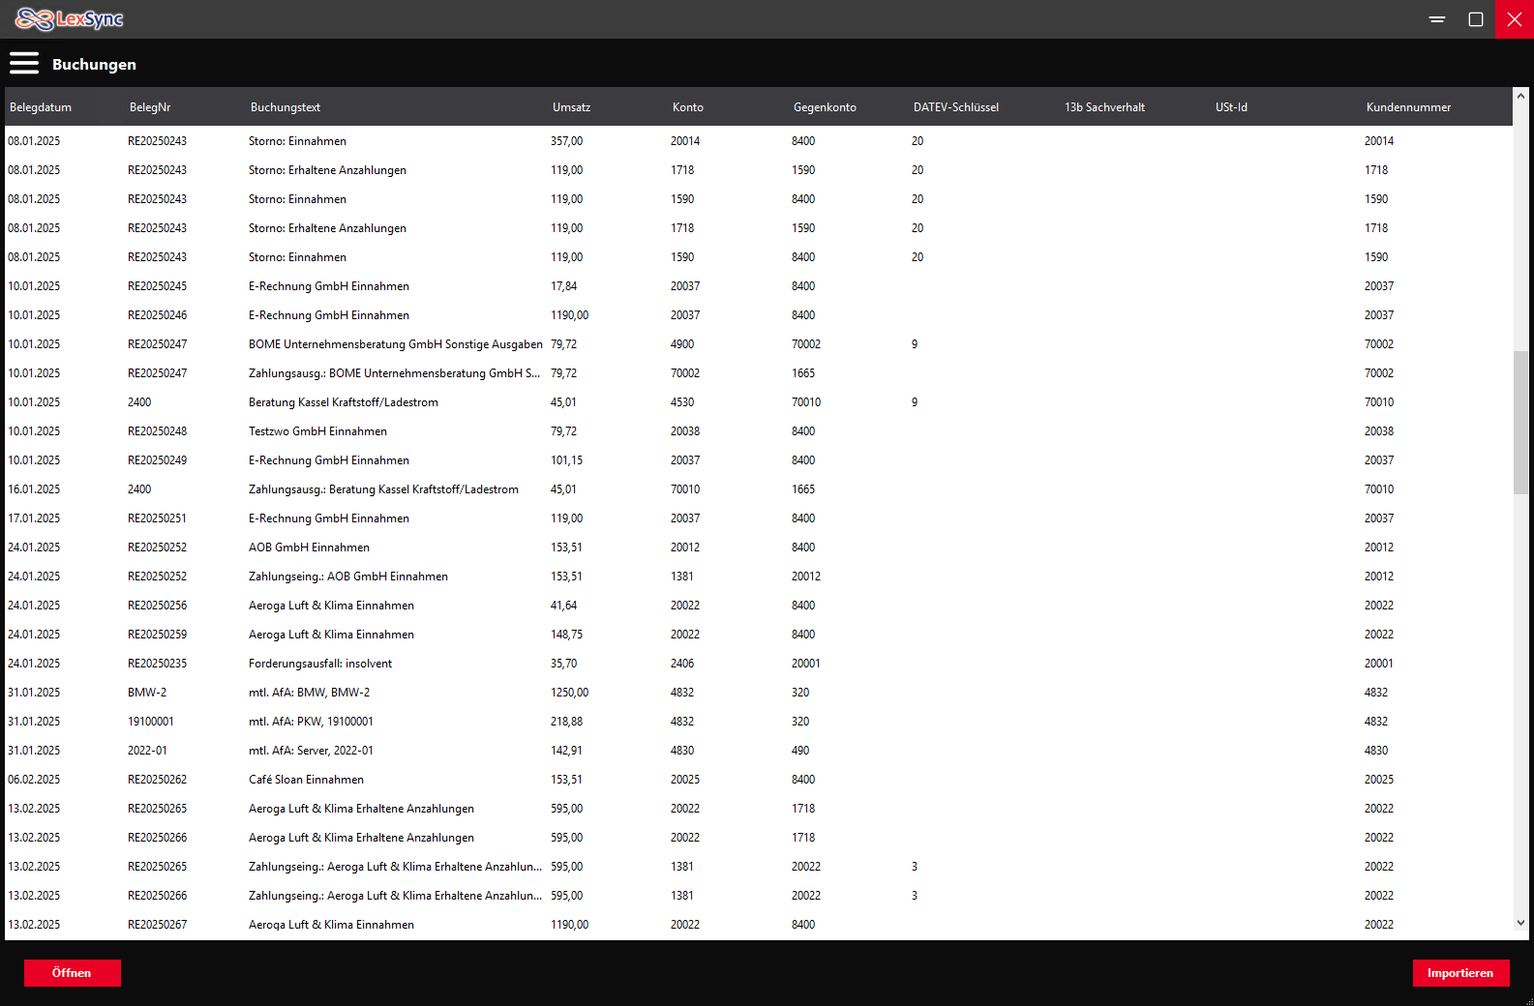The image size is (1534, 1006).
Task: Select the mtl. AfA: BMW, BMW-2 row
Action: pyautogui.click(x=309, y=693)
